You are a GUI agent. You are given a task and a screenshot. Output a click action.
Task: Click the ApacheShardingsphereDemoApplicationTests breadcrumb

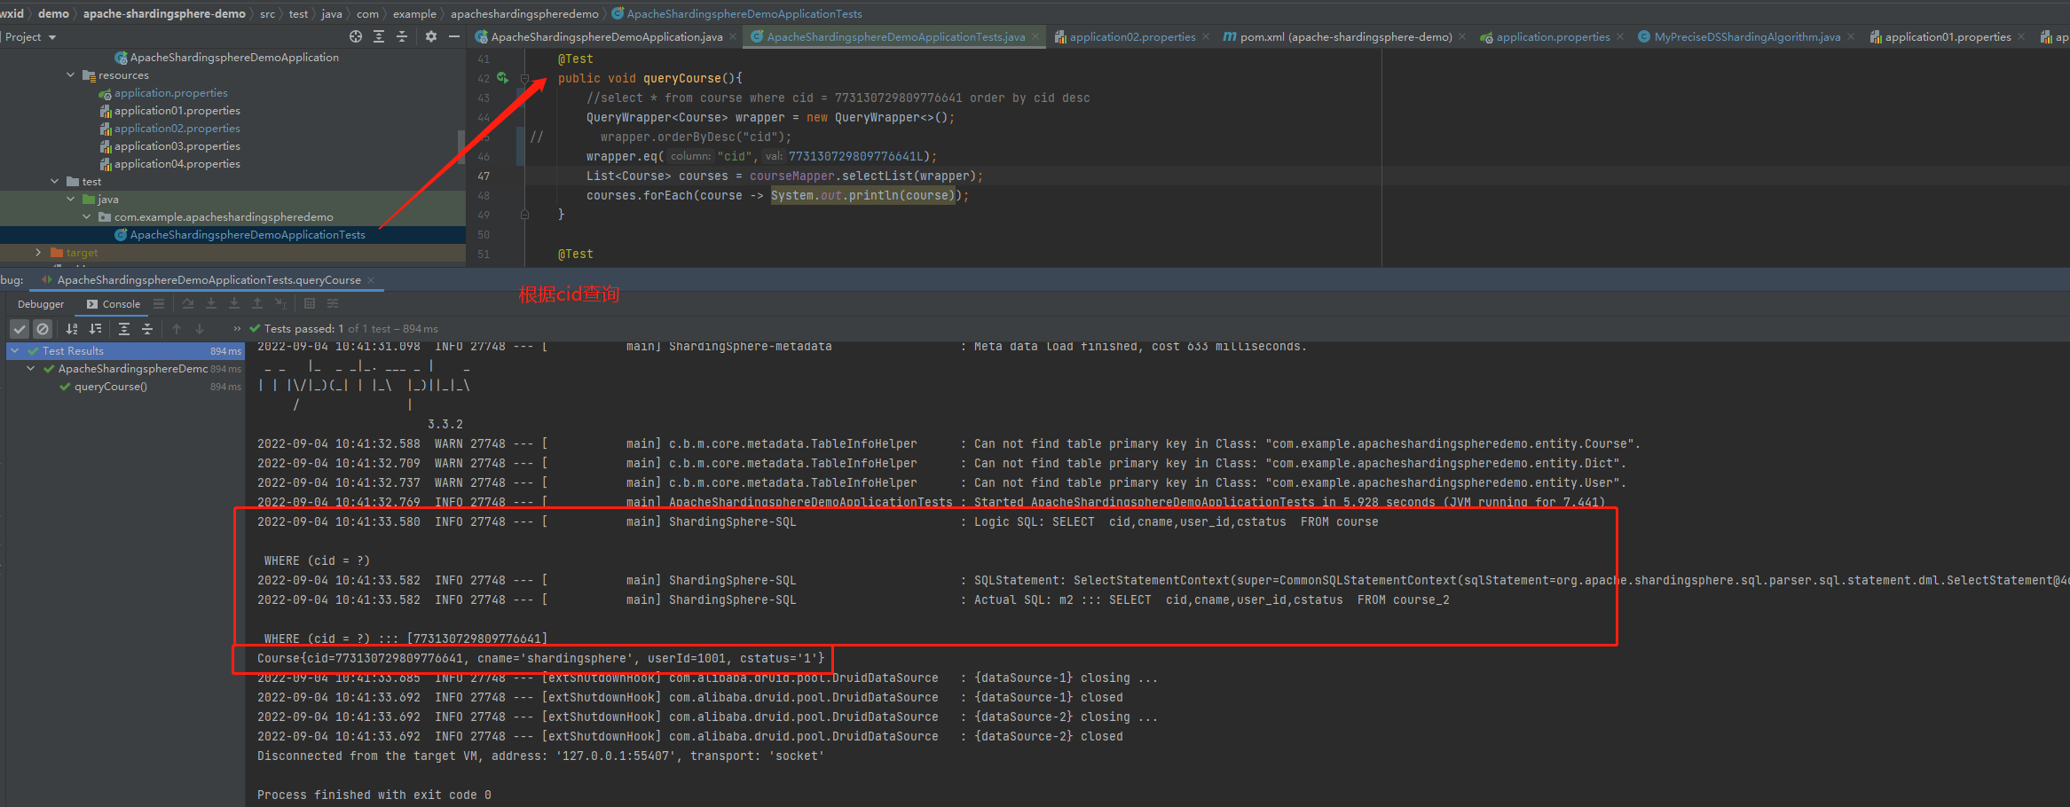click(736, 13)
